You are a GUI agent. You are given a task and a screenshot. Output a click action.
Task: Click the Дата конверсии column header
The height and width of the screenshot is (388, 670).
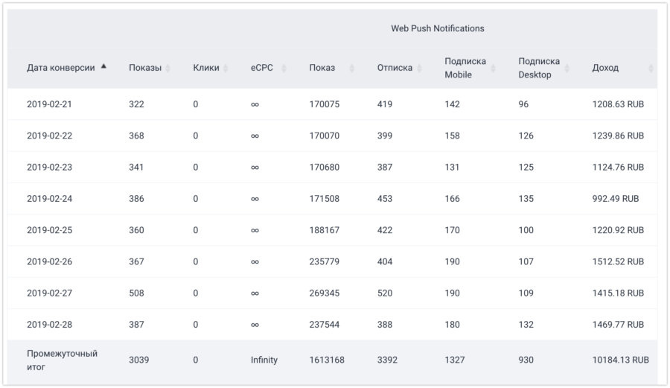click(61, 68)
